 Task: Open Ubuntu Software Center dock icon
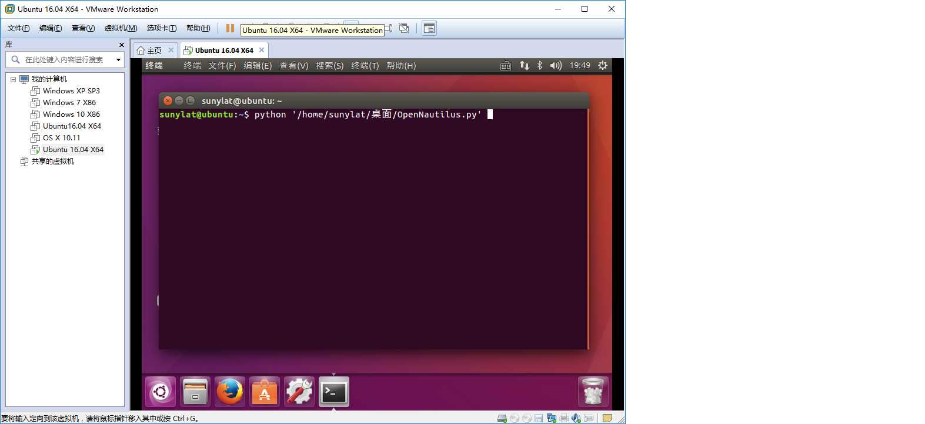point(265,392)
